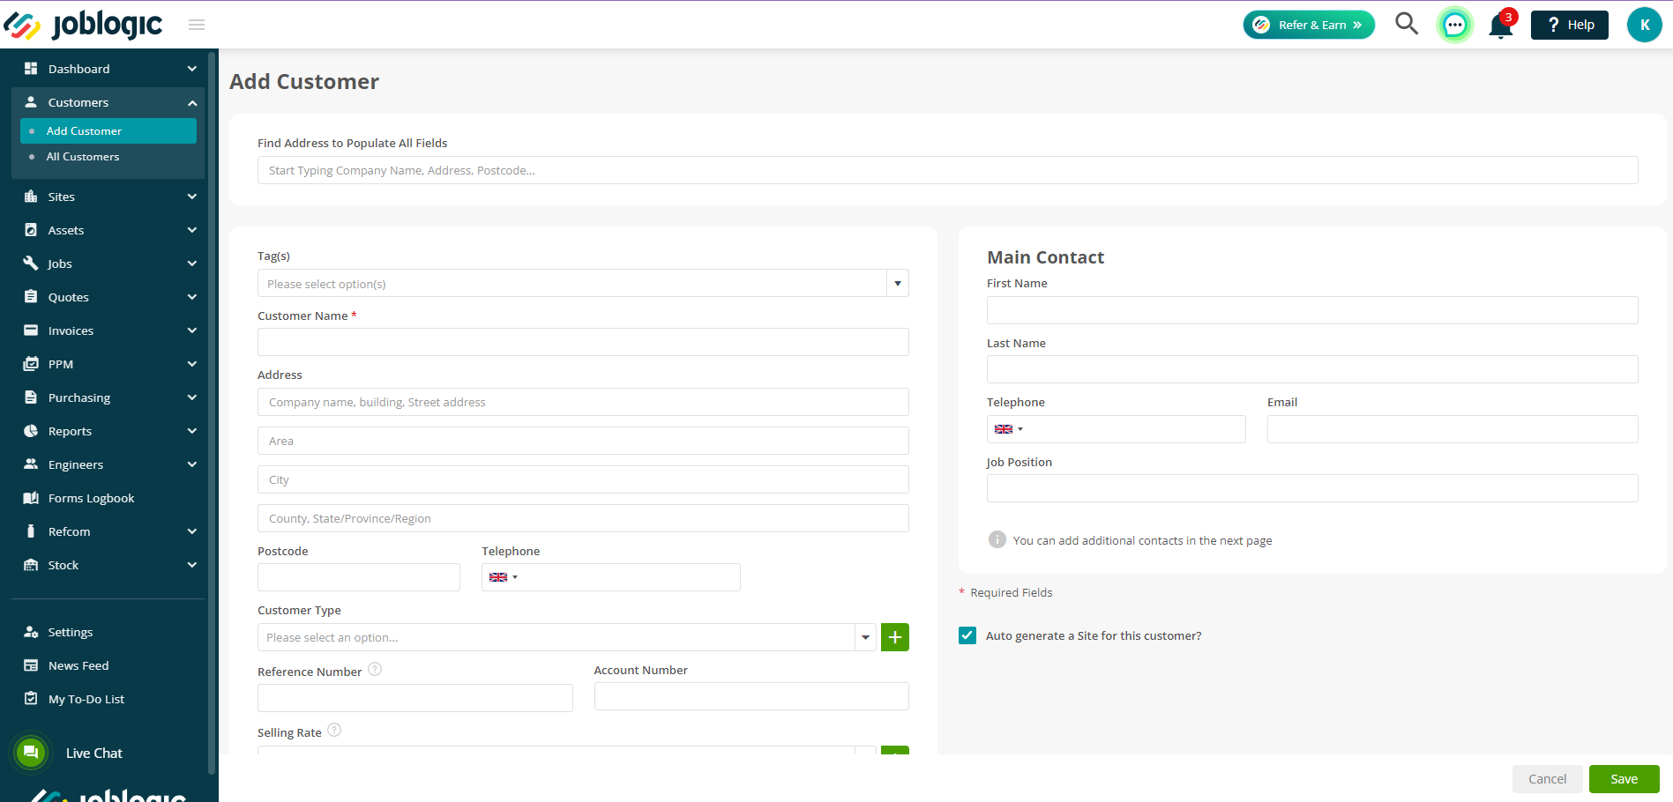Click the Live Chat round icon
The height and width of the screenshot is (802, 1673).
point(31,753)
